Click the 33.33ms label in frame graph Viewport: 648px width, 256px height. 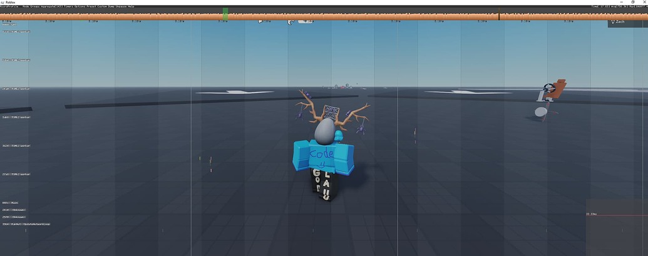[592, 214]
